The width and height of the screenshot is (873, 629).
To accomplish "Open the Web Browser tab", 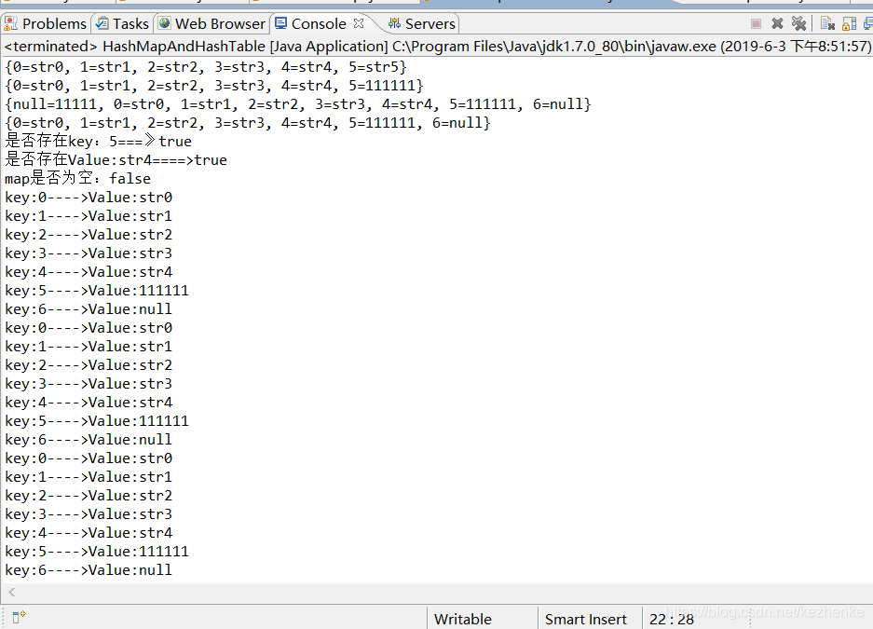I will [212, 24].
